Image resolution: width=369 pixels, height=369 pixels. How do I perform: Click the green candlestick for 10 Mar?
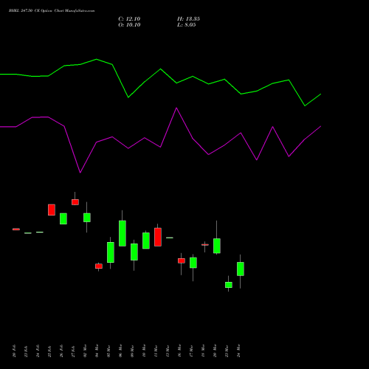[146, 241]
